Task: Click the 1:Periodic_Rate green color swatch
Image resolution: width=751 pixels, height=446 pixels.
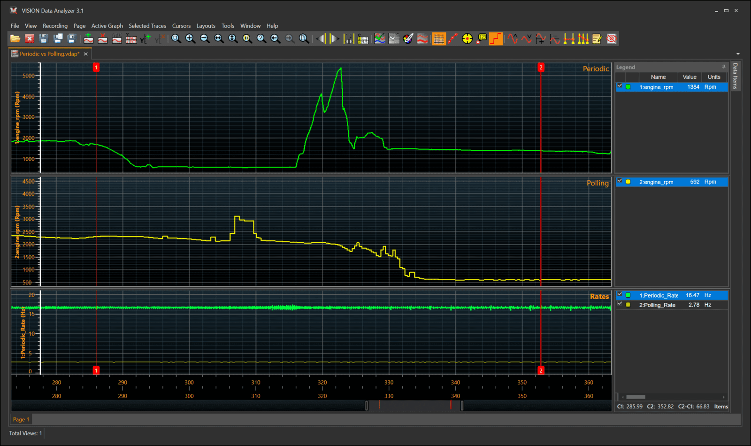Action: [x=628, y=295]
